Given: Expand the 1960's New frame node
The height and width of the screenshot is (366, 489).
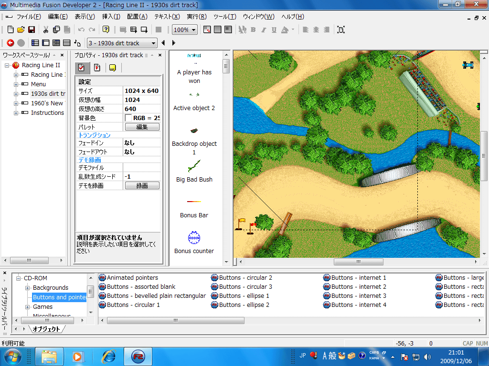Looking at the screenshot, I should click(16, 103).
